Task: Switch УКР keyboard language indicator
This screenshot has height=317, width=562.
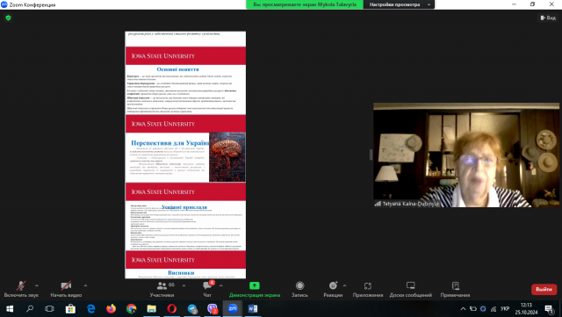Action: [x=505, y=309]
